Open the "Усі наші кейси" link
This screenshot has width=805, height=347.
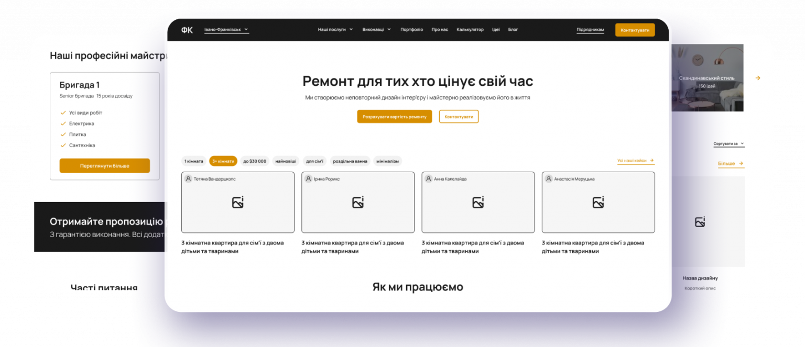click(x=635, y=161)
